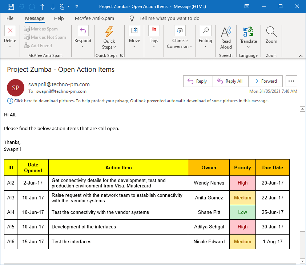306x265 pixels.
Task: Click the Reply All button
Action: (230, 81)
